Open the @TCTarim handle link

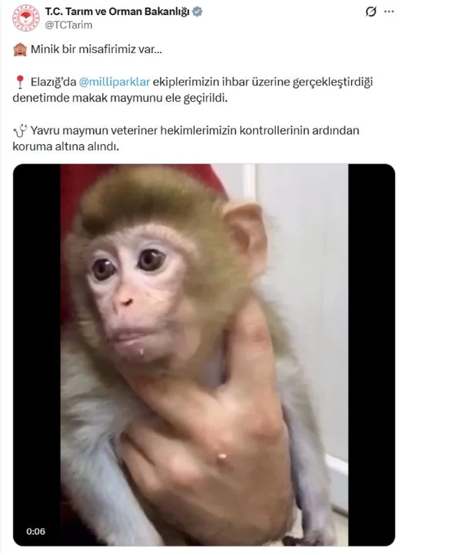pyautogui.click(x=69, y=25)
